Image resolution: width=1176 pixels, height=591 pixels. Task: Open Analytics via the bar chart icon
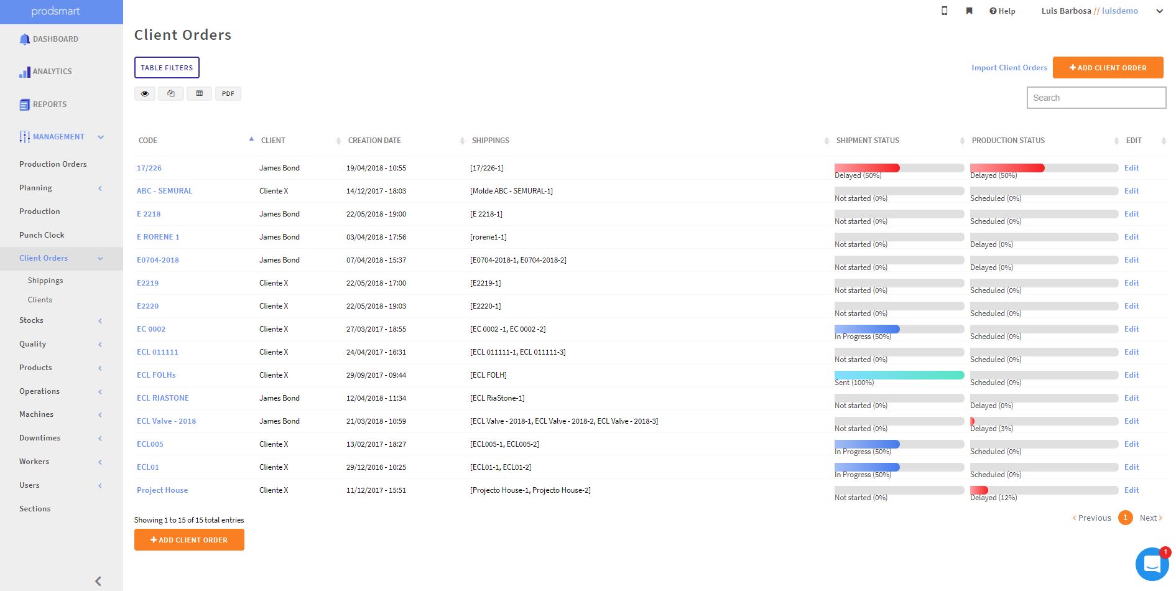(25, 72)
